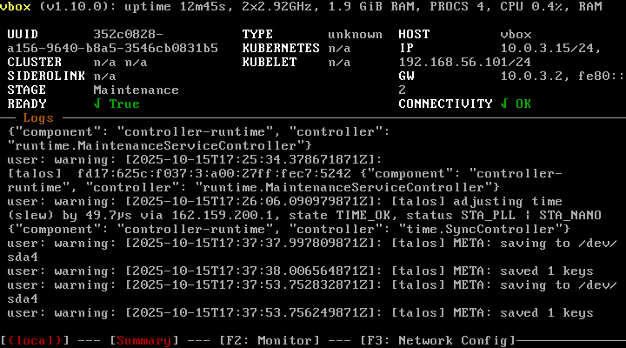This screenshot has height=348, width=626.
Task: Select the Summary tab
Action: point(144,340)
